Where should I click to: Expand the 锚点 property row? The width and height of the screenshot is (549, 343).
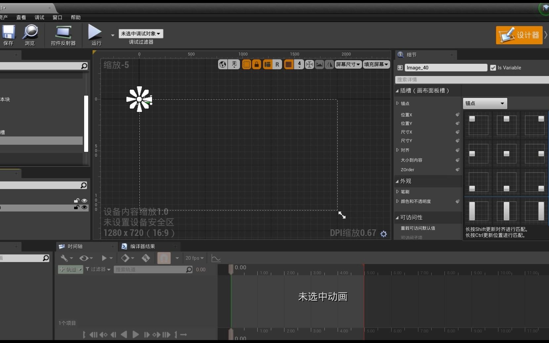(398, 103)
